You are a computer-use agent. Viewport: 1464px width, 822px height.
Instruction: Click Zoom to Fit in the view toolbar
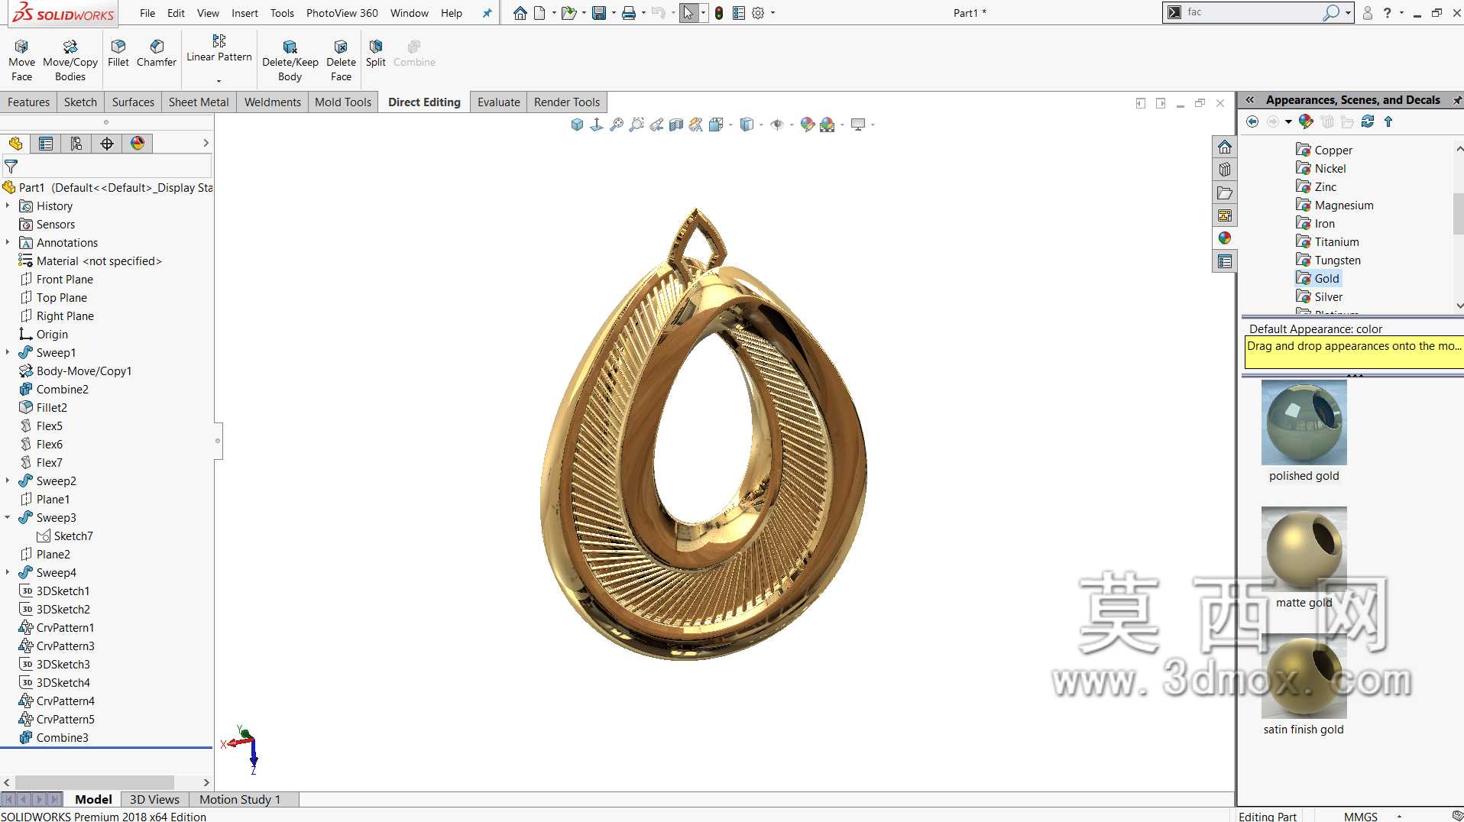(617, 125)
